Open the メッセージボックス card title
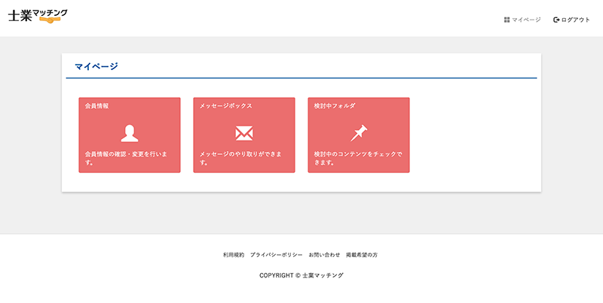This screenshot has height=303, width=603. [x=225, y=106]
